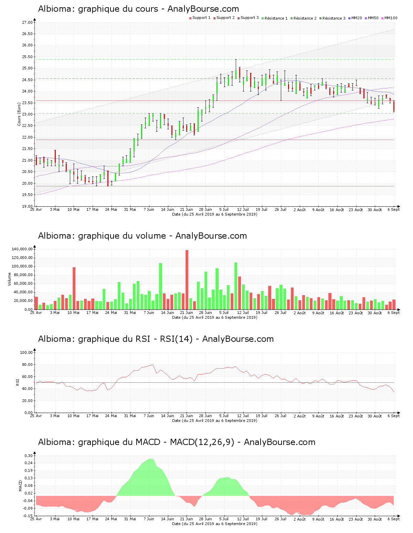413x533 pixels.
Task: Click the 27.00 value on price axis
Action: point(27,23)
